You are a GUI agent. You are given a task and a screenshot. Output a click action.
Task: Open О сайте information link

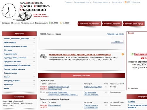pos(131,101)
